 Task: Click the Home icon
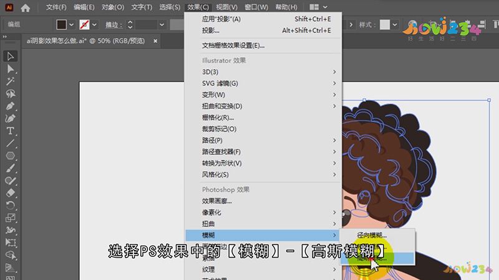click(25, 7)
